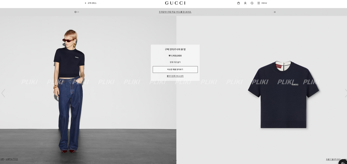This screenshot has height=164, width=347.
Task: Open the 스웨터 & 가디건 breadcrumb
Action: point(12,159)
